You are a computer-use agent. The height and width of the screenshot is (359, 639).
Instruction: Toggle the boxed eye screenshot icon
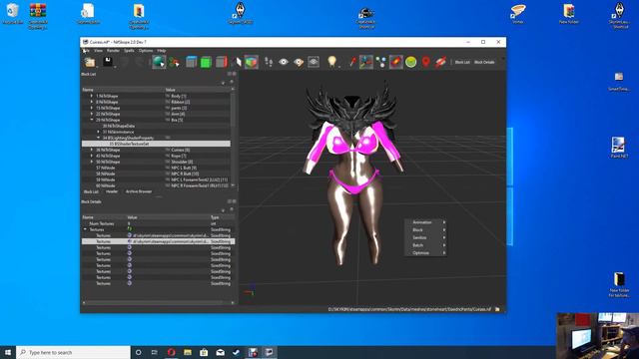point(314,62)
